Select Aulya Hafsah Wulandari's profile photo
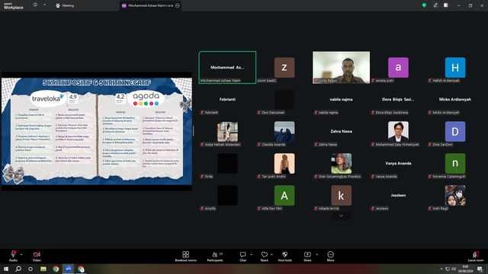The width and height of the screenshot is (488, 274). 227,132
